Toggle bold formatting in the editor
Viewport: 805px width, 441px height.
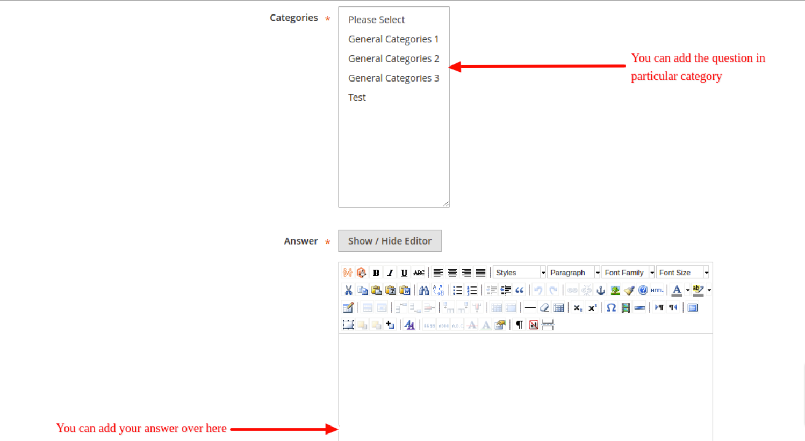click(376, 273)
